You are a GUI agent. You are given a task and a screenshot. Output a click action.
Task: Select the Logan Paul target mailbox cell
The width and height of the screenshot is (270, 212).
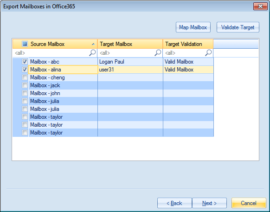(x=130, y=62)
